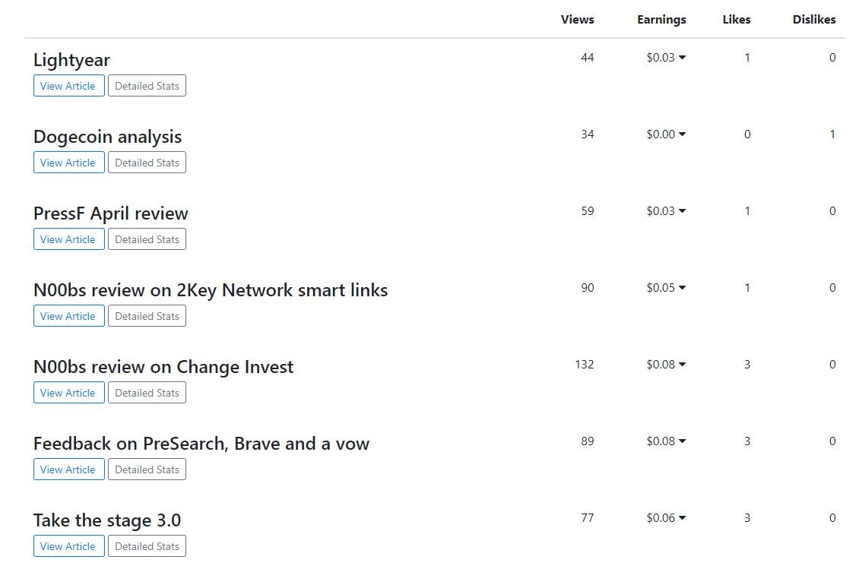Click the Earnings column header
859x588 pixels.
(661, 20)
